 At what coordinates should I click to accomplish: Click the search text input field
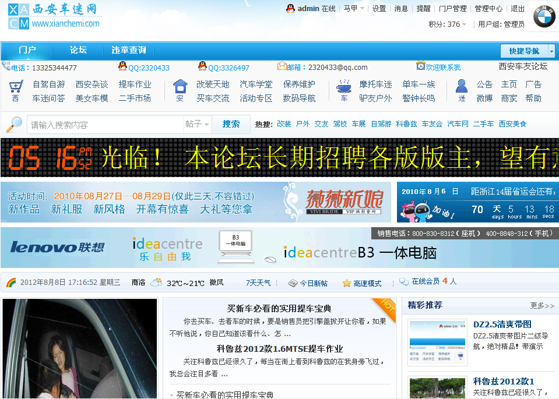(x=105, y=125)
